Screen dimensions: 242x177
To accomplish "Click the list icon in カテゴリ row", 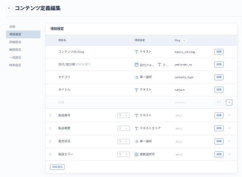I will (x=136, y=77).
